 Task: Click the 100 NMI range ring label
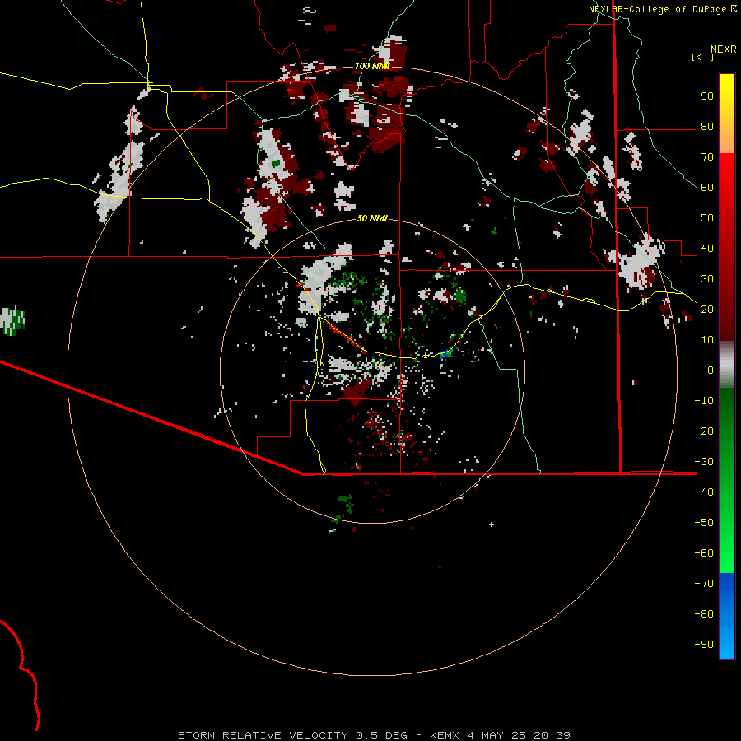[372, 66]
